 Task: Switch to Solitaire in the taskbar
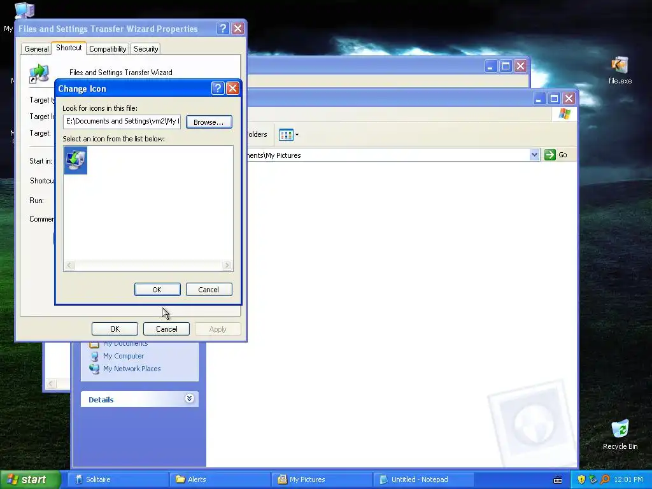tap(118, 479)
